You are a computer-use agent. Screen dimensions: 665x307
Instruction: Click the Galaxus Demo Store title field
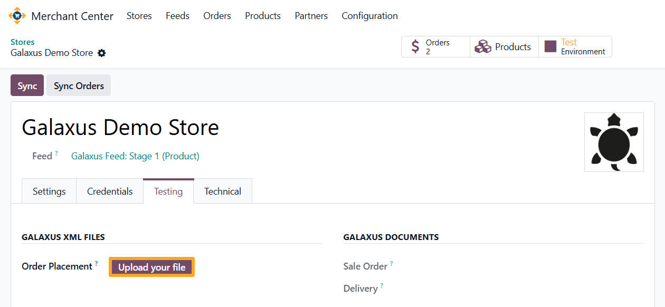pos(120,128)
